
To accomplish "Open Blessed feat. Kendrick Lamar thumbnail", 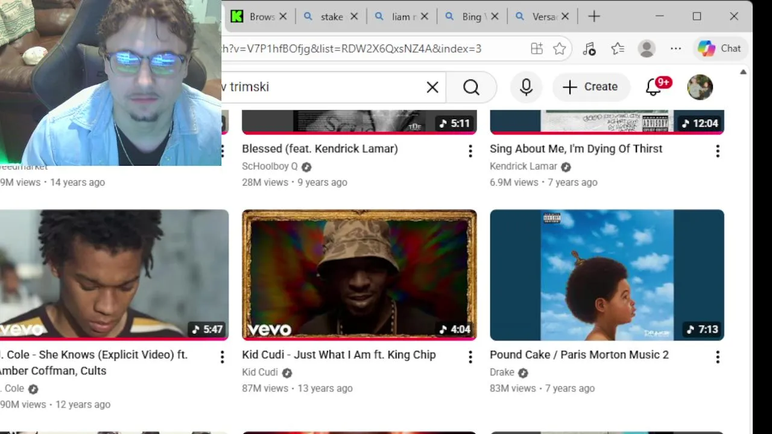I will (x=359, y=121).
